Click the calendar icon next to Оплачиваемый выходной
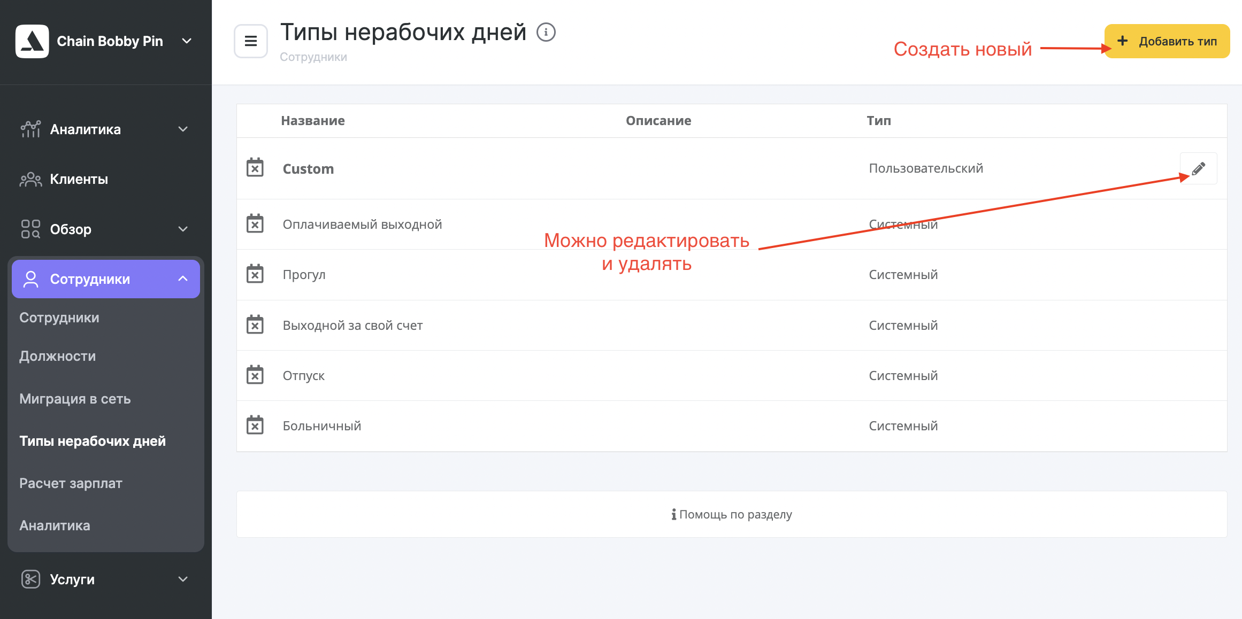This screenshot has height=619, width=1242. click(x=257, y=223)
